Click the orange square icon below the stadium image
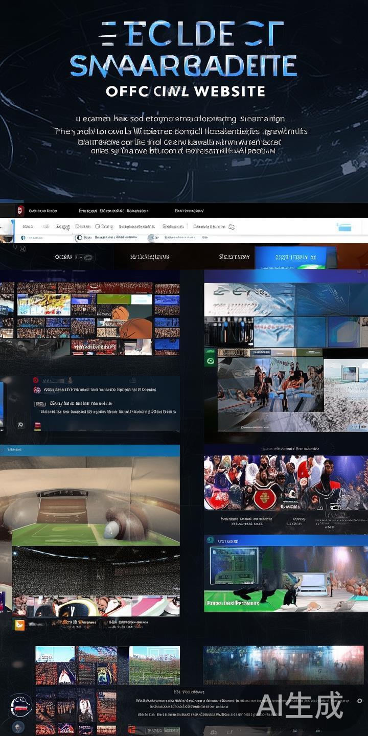 click(x=19, y=625)
